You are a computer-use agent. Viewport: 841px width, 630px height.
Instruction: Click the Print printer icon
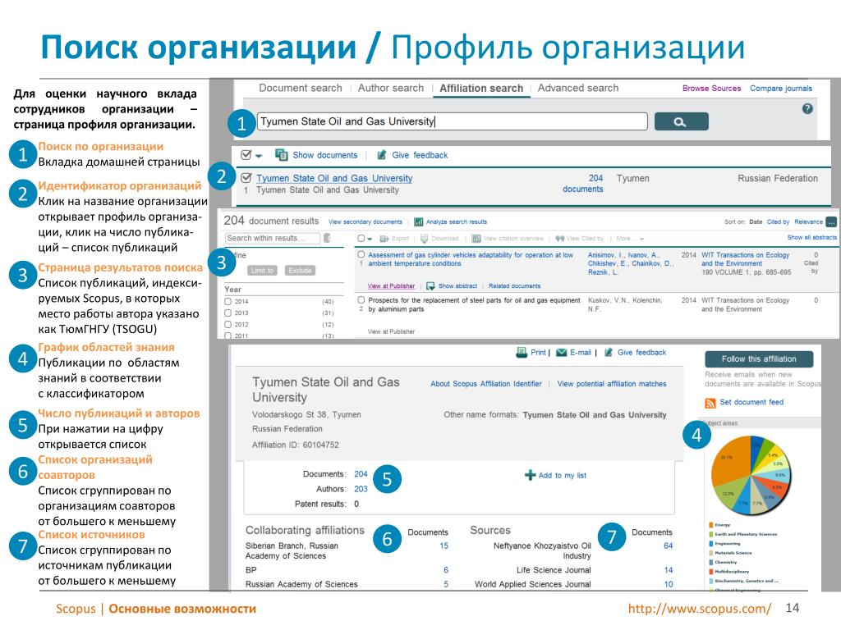[x=522, y=352]
